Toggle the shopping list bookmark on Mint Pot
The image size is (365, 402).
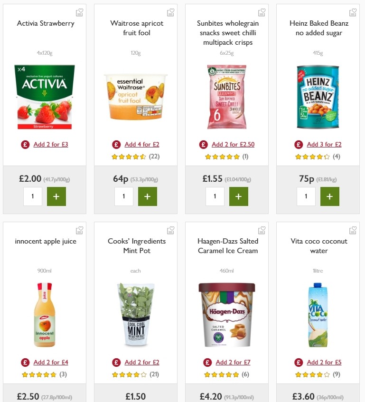(170, 230)
